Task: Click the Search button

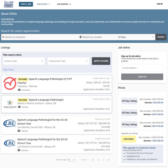Action: (x=161, y=37)
